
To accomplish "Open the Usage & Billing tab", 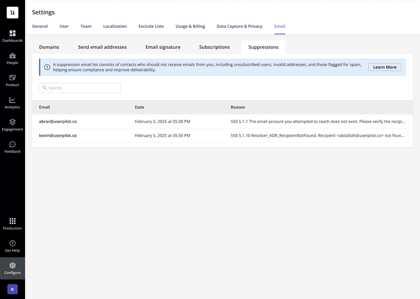I will pos(190,26).
